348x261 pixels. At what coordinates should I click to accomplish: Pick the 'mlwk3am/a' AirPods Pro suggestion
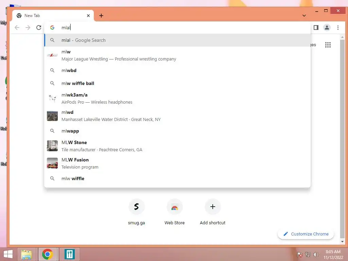177,98
